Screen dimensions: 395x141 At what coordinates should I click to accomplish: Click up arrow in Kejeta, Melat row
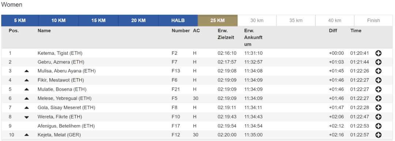27,135
